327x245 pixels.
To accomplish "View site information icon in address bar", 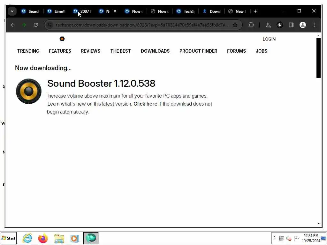I will [49, 25].
